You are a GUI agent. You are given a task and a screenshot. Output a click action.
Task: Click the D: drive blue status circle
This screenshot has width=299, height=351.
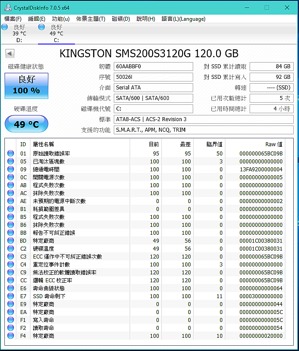pos(4,27)
